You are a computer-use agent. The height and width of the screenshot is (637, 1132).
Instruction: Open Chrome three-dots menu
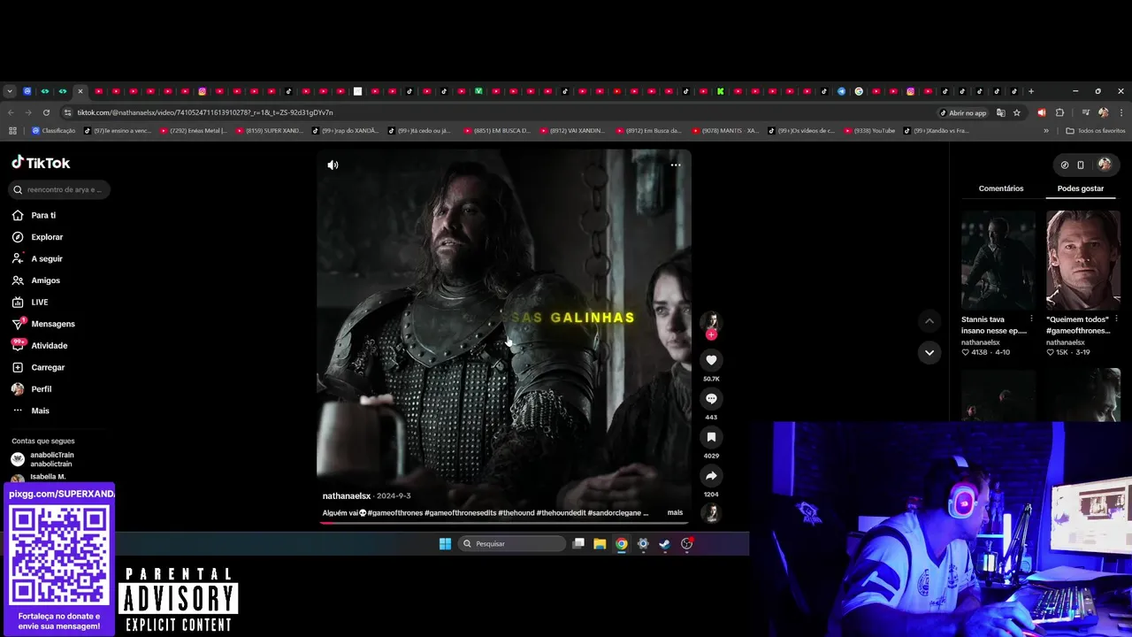tap(1121, 113)
